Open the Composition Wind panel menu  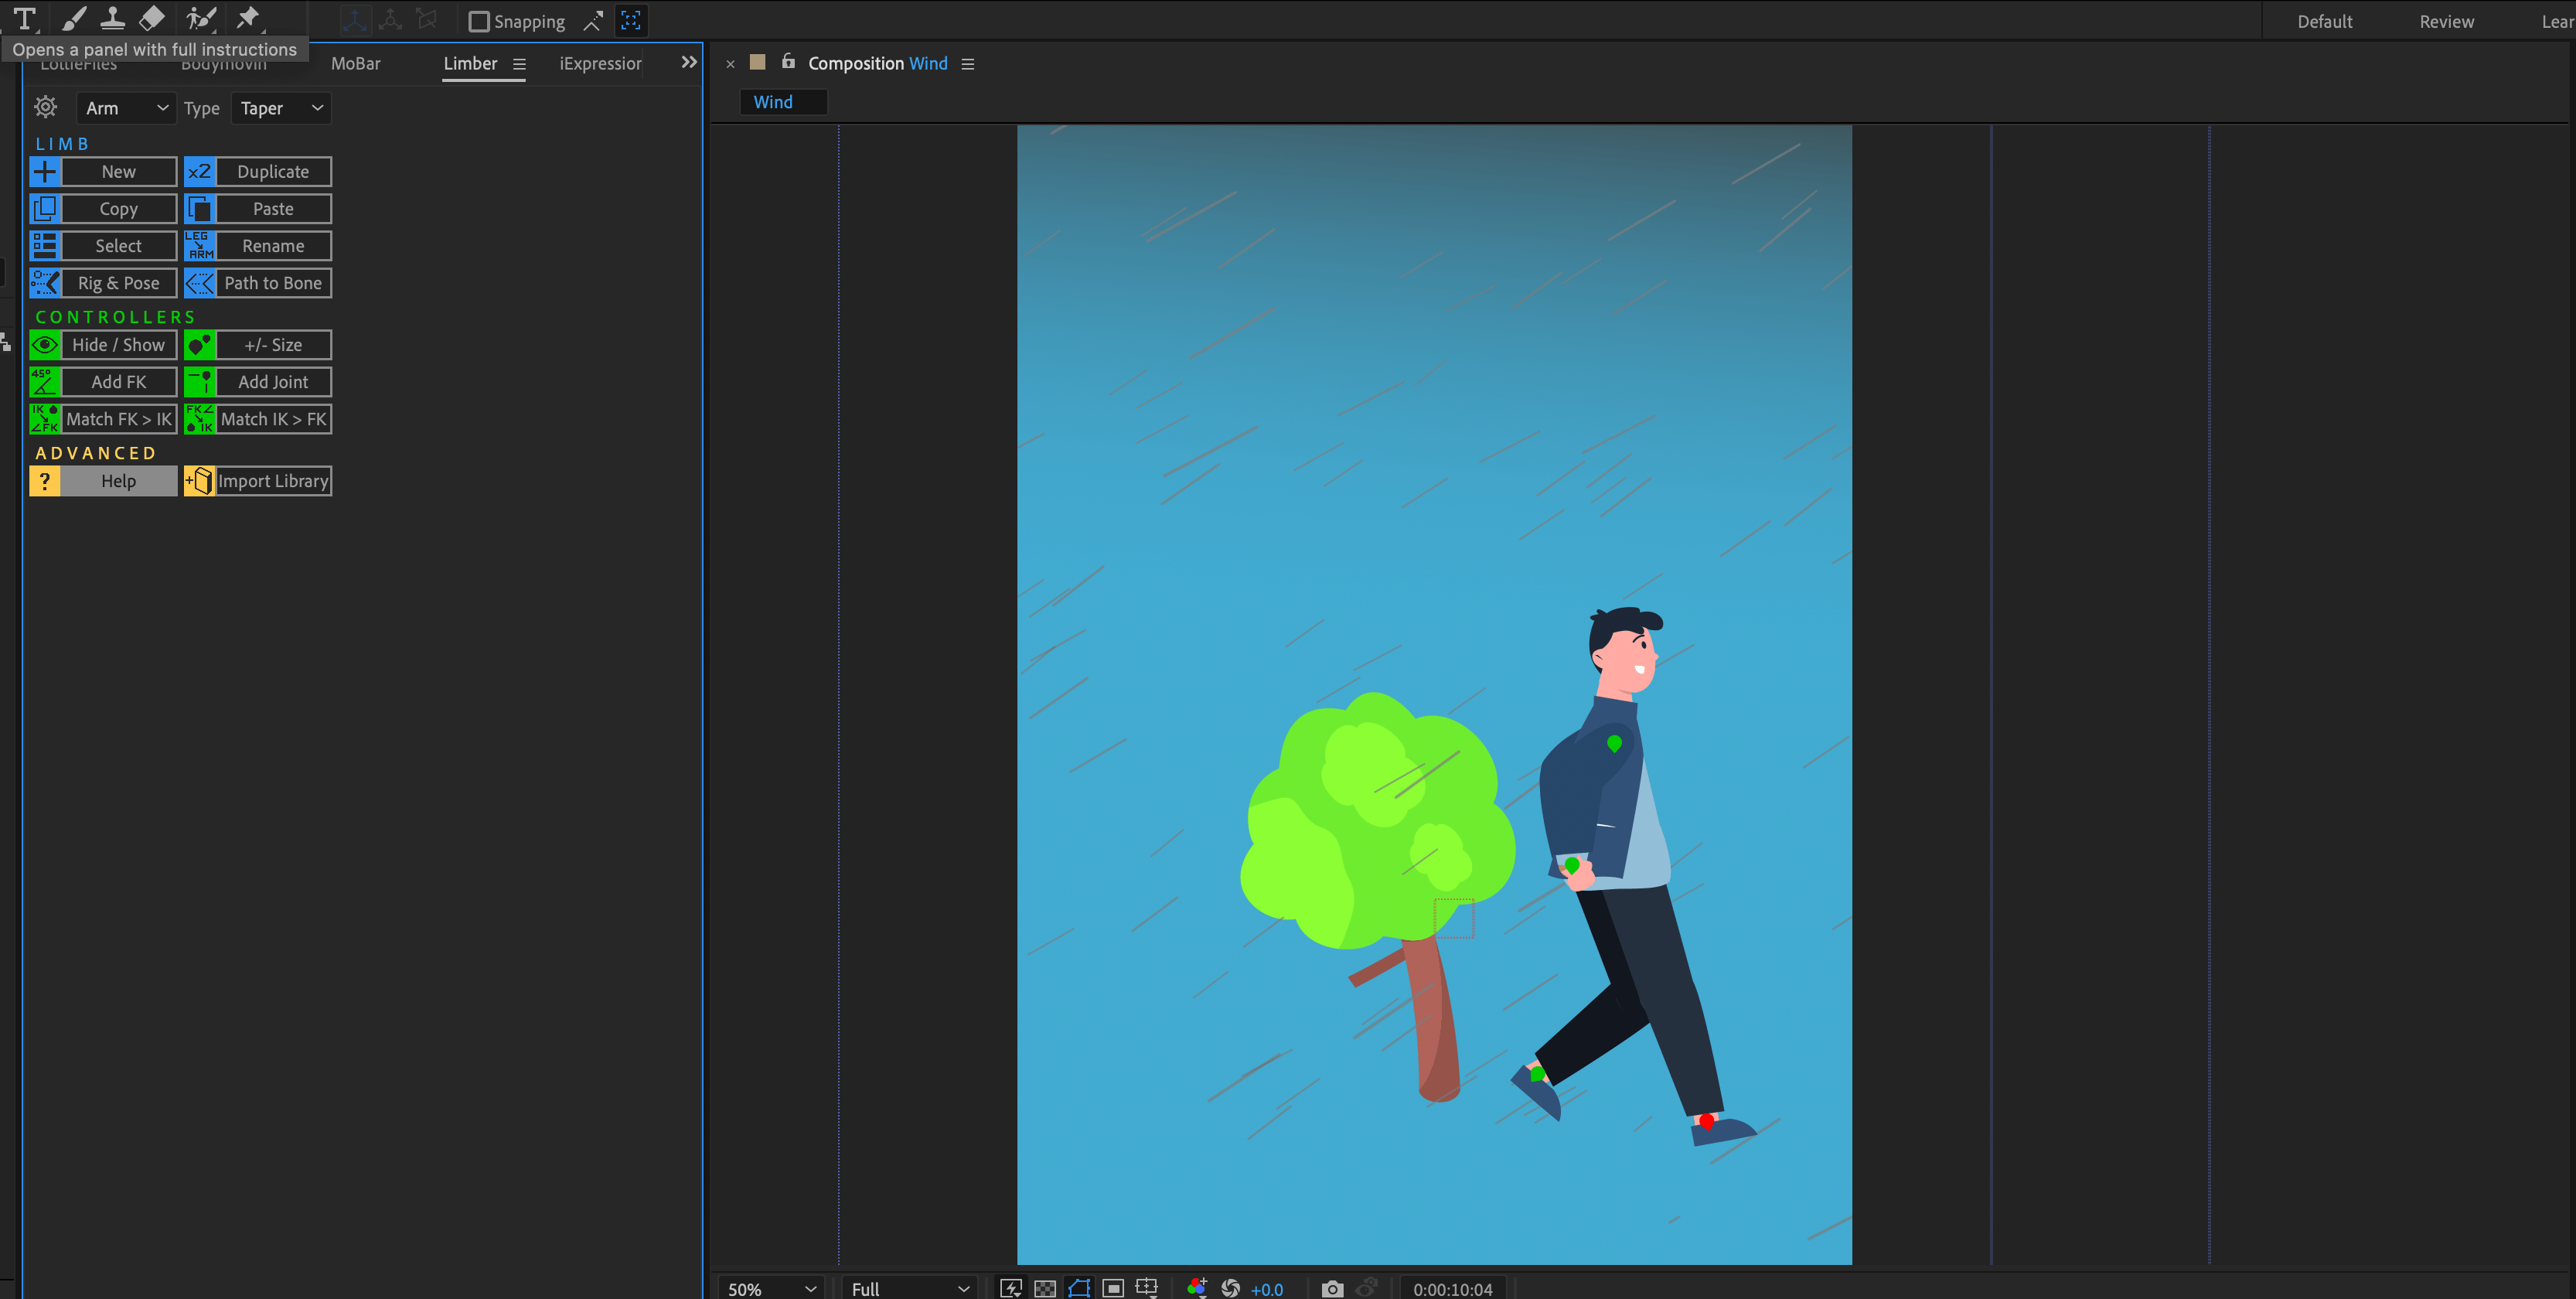pos(967,63)
